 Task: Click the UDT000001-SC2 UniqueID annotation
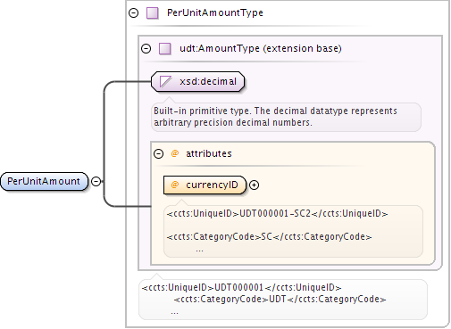(277, 213)
